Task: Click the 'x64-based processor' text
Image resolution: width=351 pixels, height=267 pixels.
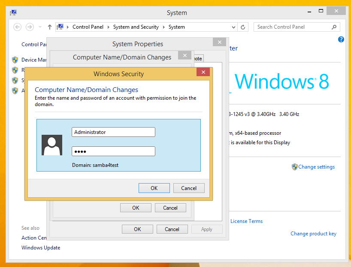Action: click(x=258, y=133)
